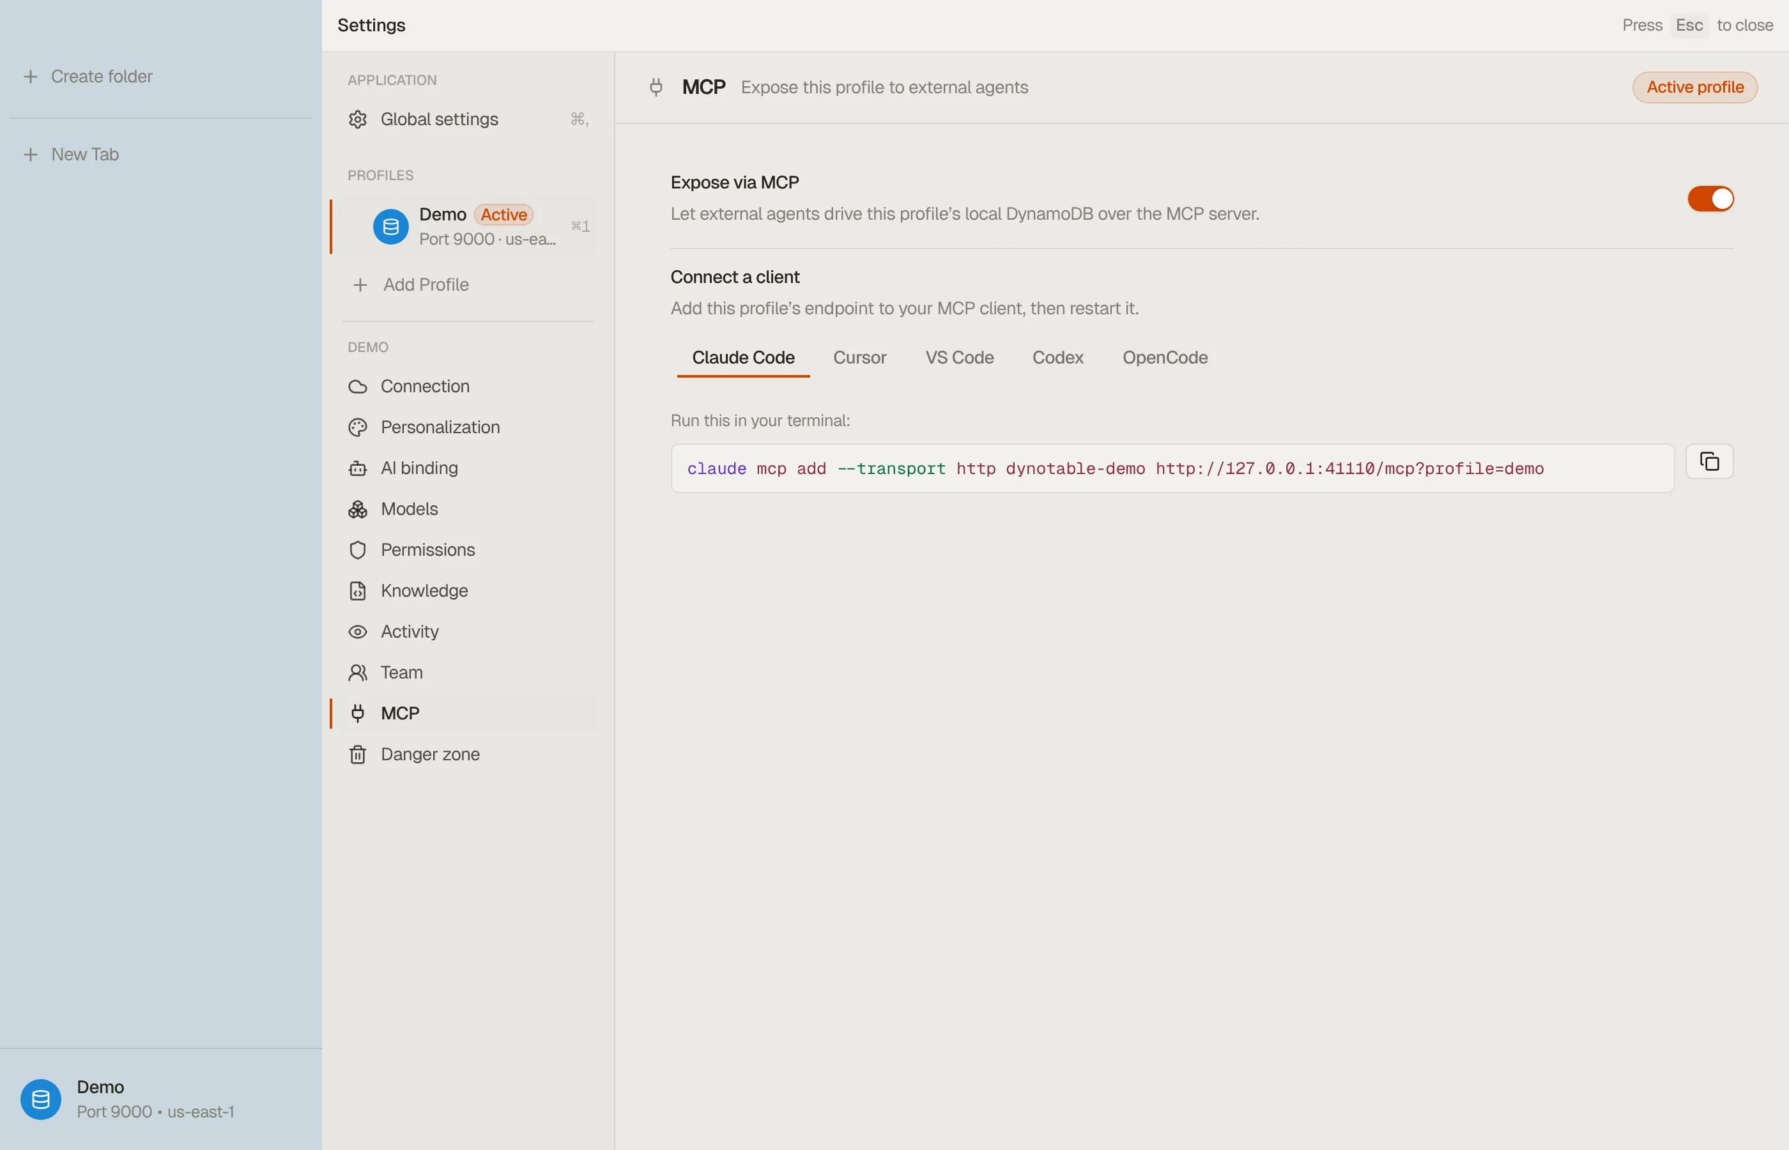Click the plug icon in the MCP page header

[x=656, y=88]
